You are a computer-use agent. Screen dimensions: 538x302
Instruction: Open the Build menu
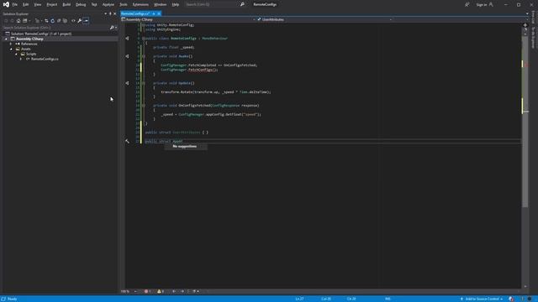click(x=66, y=4)
